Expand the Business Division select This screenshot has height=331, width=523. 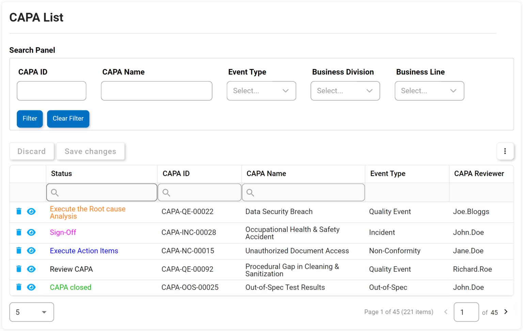(x=345, y=91)
